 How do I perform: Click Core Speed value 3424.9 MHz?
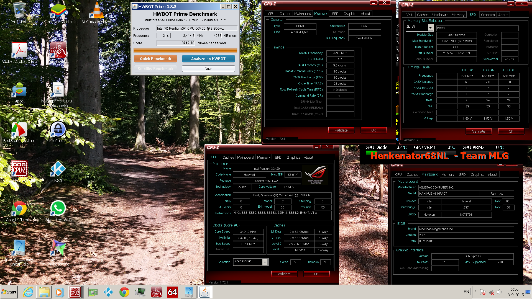[248, 232]
